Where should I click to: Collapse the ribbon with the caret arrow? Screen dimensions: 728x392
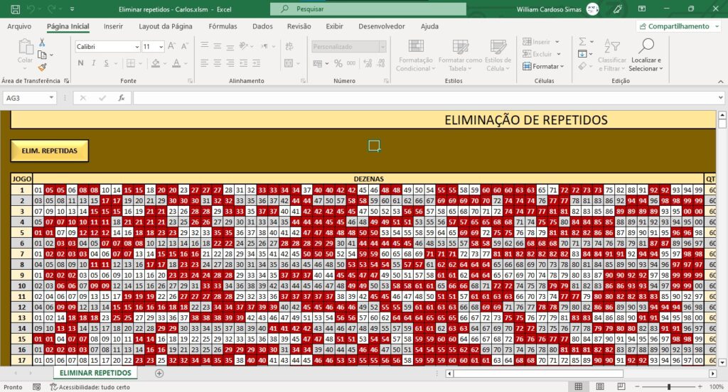click(721, 81)
